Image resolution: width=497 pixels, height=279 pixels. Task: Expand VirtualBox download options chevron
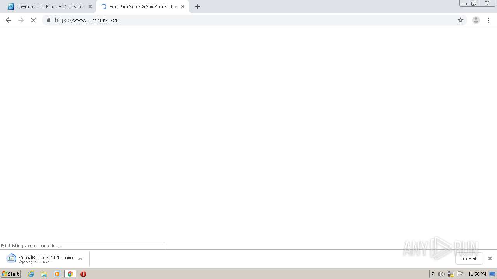80,259
